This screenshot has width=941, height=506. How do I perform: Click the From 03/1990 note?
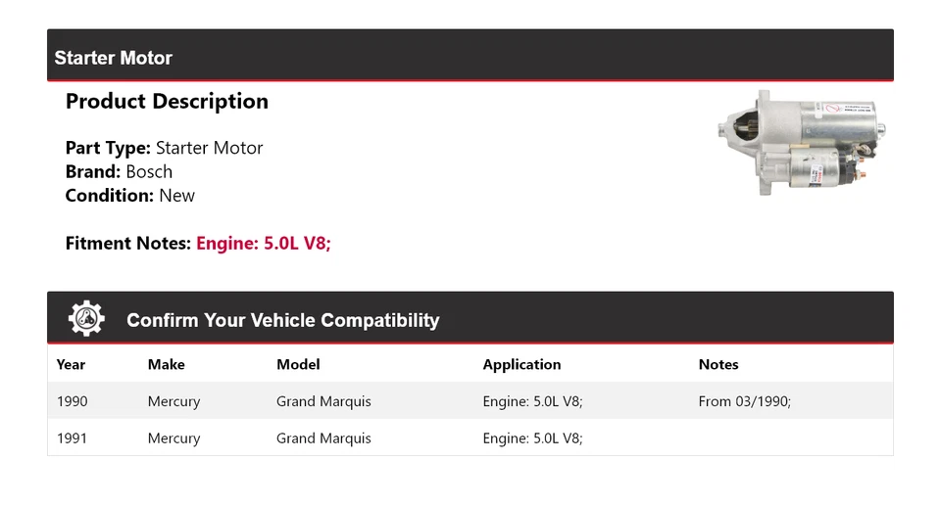coord(744,401)
